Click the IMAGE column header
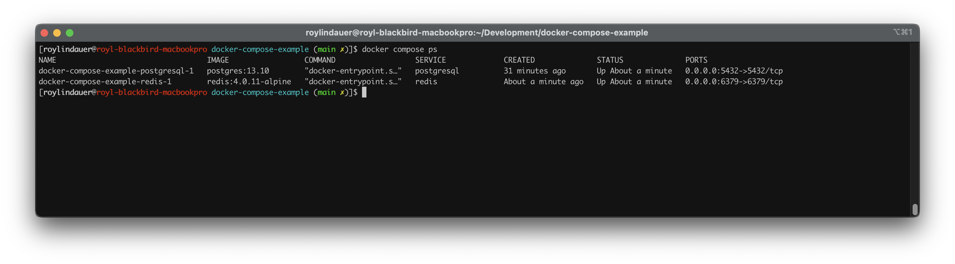Viewport: 955px width, 264px height. [x=218, y=60]
